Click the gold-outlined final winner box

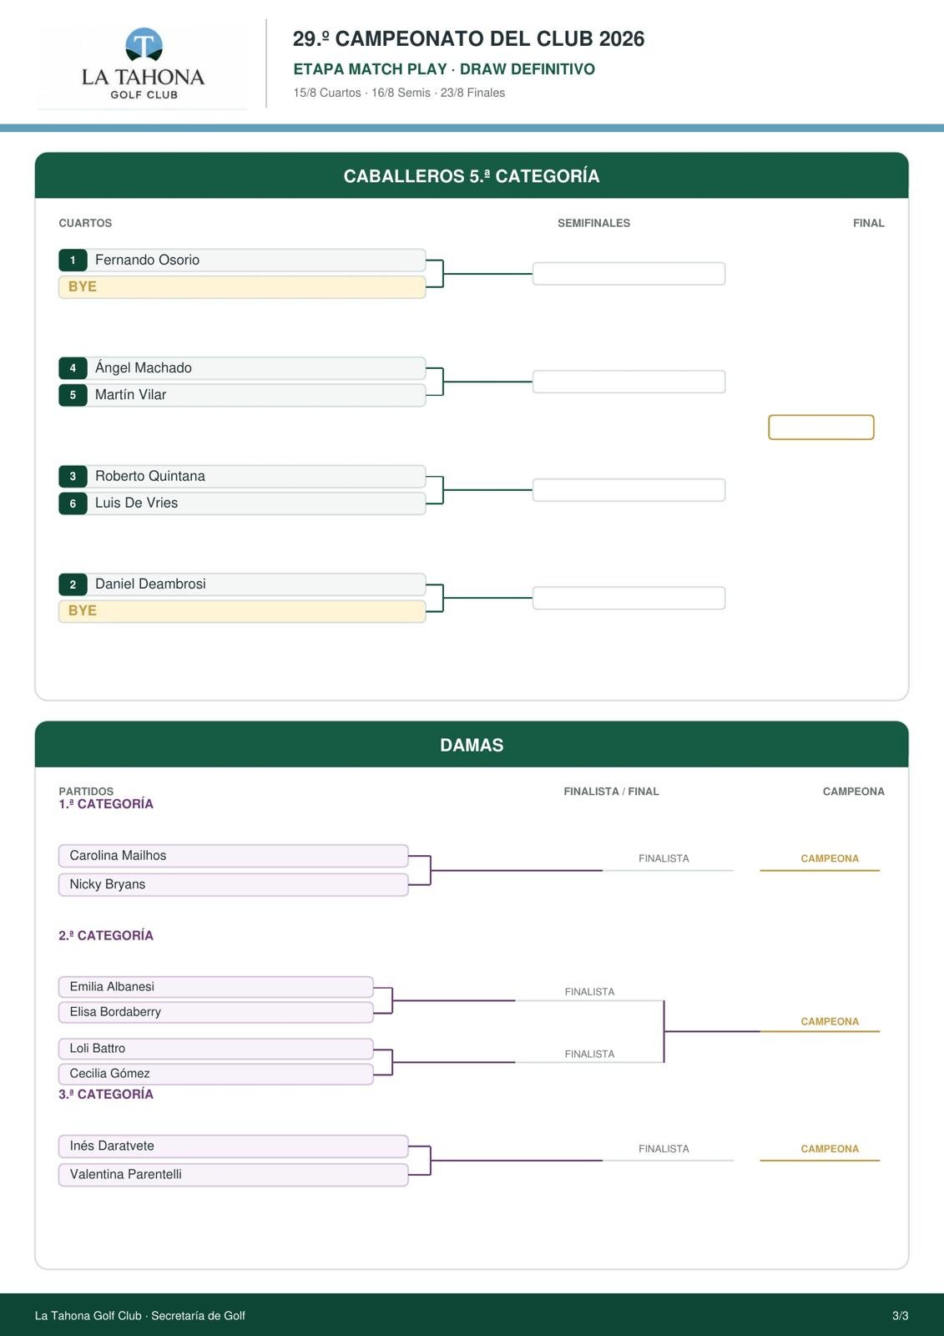(821, 428)
